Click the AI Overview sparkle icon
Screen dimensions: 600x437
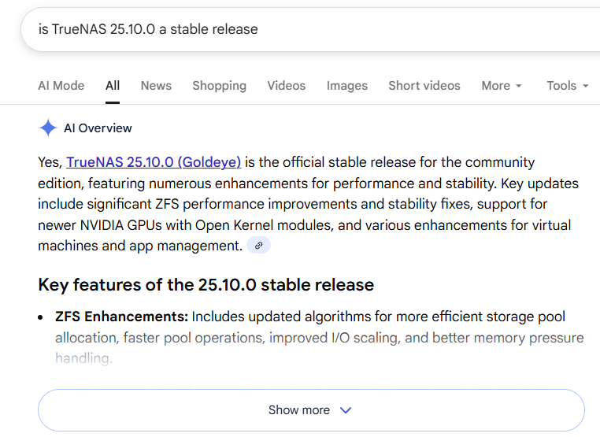coord(47,128)
